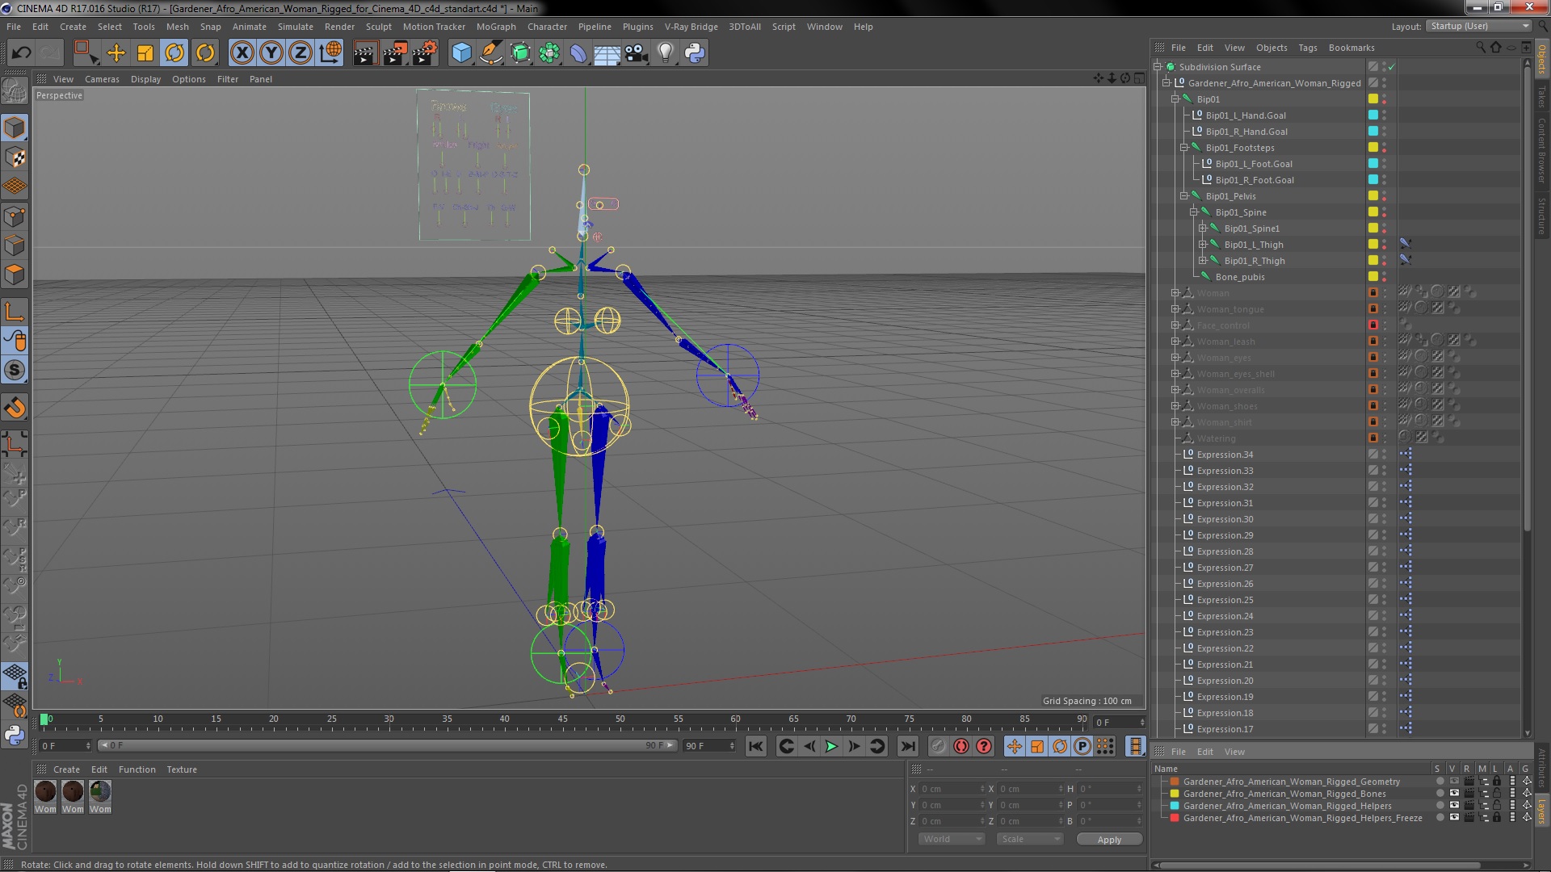Open material manager Texture menu
This screenshot has height=872, width=1551.
pyautogui.click(x=181, y=769)
